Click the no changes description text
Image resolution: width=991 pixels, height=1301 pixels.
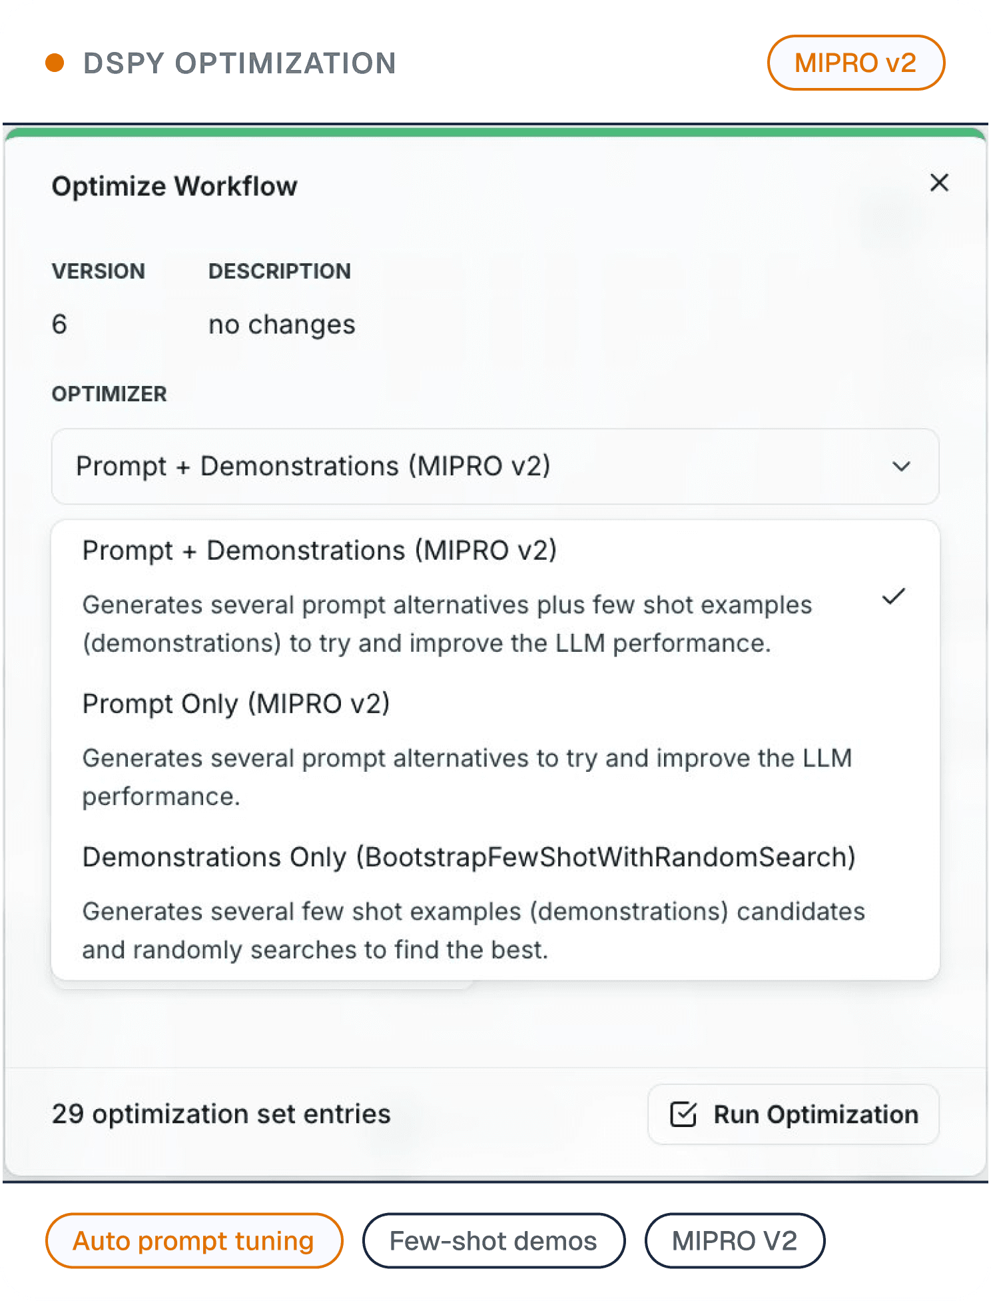pyautogui.click(x=281, y=325)
